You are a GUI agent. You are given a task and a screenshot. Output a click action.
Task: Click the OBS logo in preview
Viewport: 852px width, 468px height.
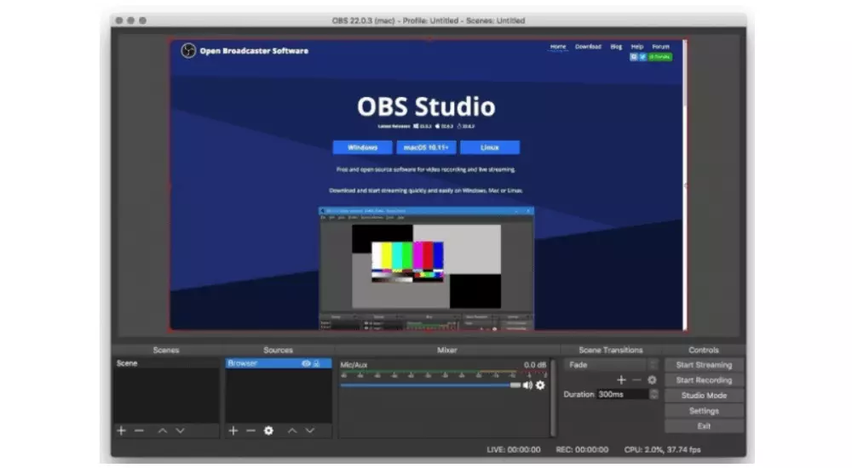(188, 50)
